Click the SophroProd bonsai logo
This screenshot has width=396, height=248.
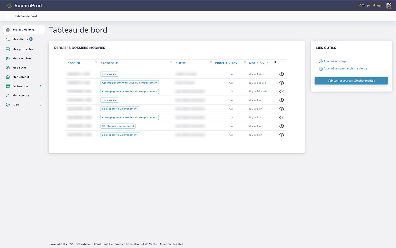[x=9, y=5]
